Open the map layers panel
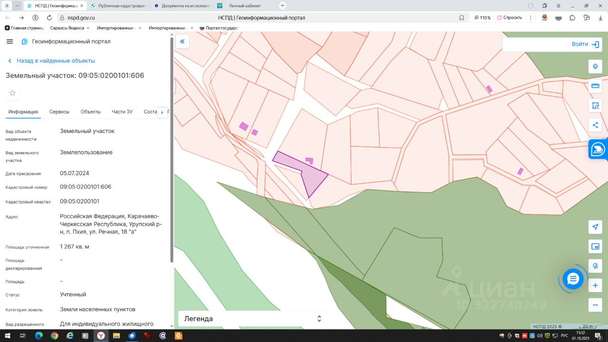The image size is (608, 342). click(595, 66)
